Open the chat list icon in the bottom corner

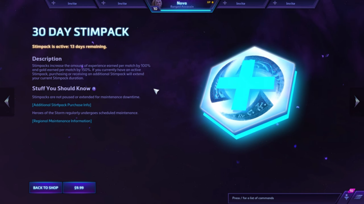point(359,197)
